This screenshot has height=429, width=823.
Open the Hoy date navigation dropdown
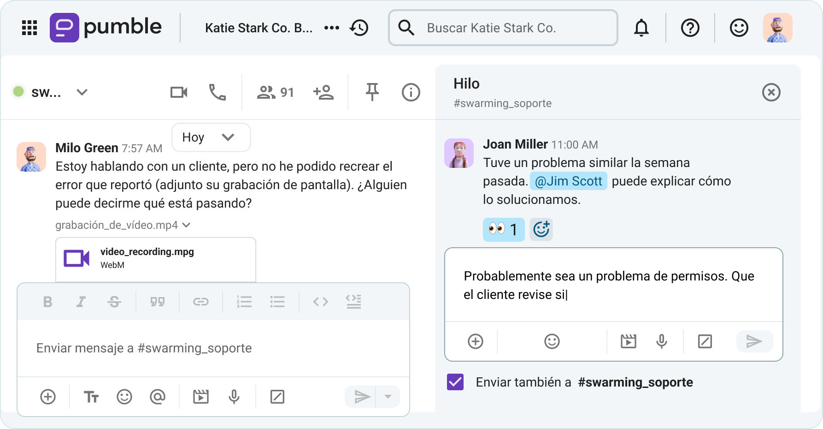(211, 137)
